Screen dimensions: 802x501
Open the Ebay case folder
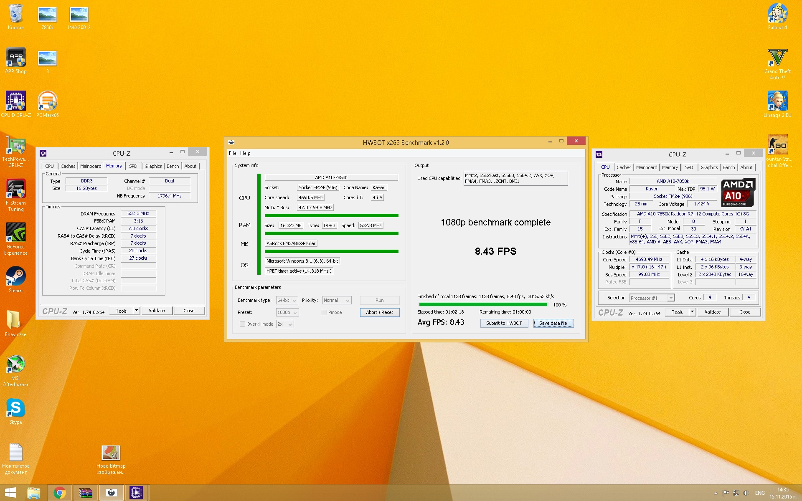click(15, 323)
